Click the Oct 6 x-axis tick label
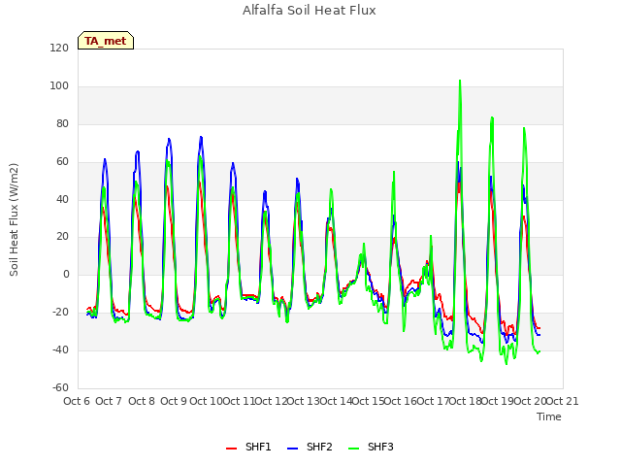 coord(77,401)
